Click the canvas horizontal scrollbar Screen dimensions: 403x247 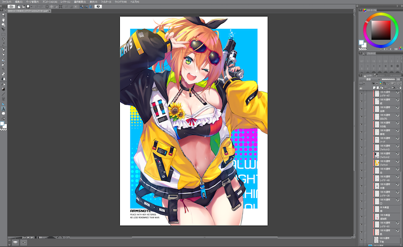pyautogui.click(x=204, y=238)
